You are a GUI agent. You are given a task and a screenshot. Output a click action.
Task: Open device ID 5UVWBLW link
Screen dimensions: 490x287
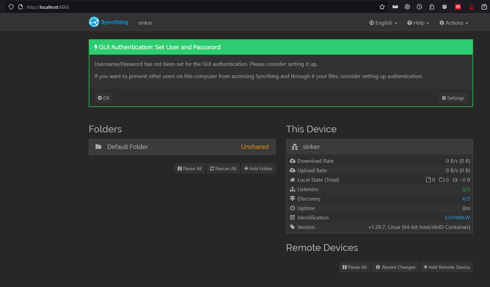pyautogui.click(x=457, y=218)
